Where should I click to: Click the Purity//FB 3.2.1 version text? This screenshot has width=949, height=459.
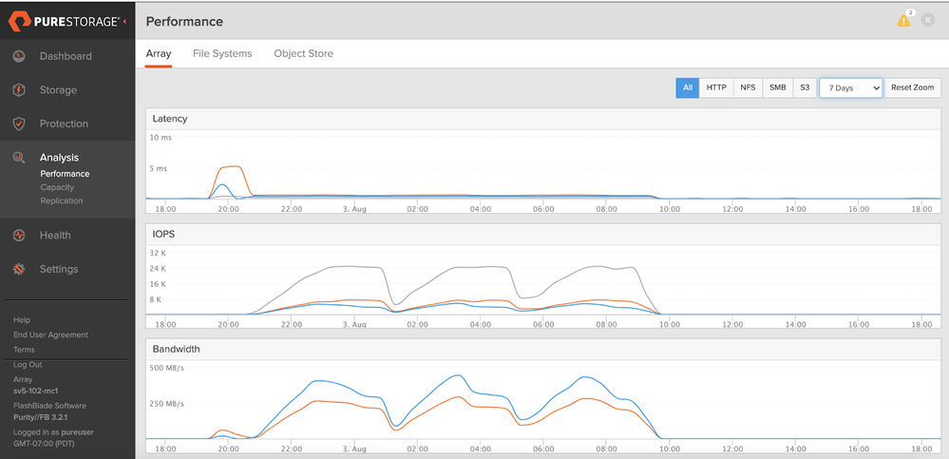(41, 417)
